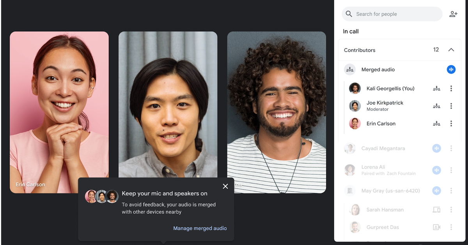Click the search magnifier icon in the people panel

click(349, 14)
